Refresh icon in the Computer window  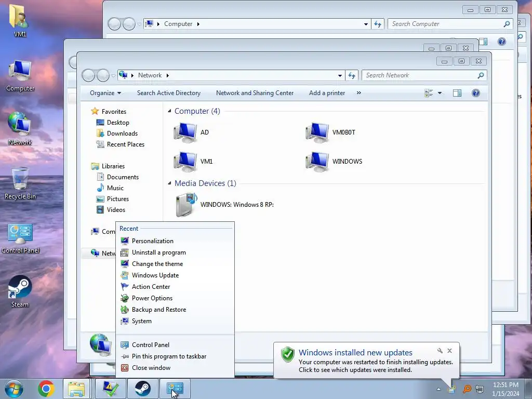(378, 24)
